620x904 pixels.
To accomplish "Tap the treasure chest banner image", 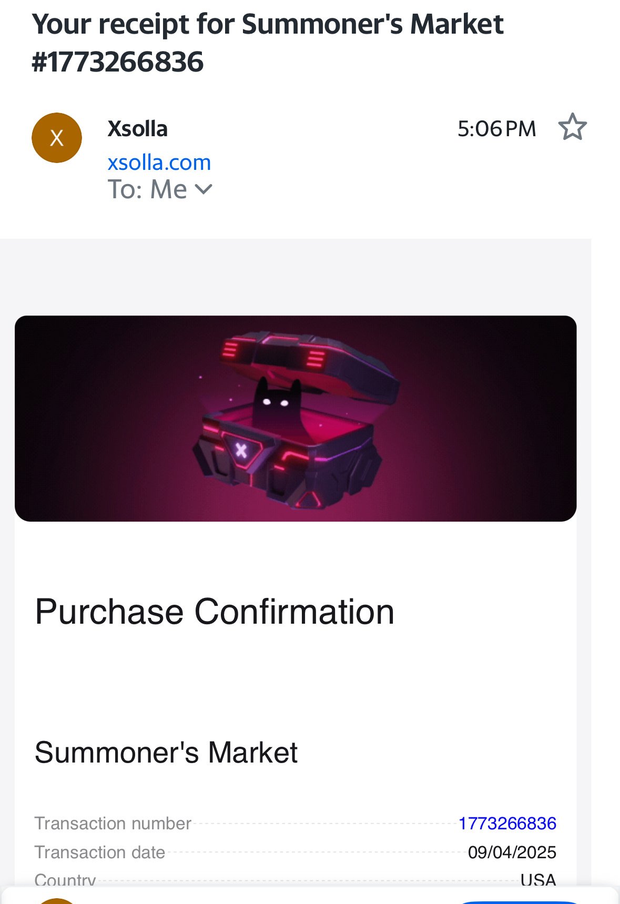I will (296, 418).
